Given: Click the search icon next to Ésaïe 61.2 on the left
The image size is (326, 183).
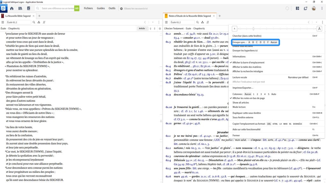Looking at the screenshot, I should [34, 22].
